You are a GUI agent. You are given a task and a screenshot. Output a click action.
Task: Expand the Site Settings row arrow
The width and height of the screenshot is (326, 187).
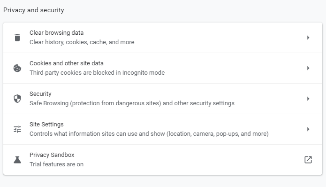(x=308, y=129)
